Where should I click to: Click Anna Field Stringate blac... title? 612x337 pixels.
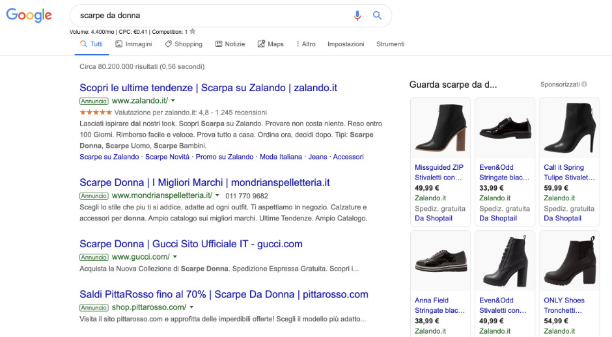point(440,305)
